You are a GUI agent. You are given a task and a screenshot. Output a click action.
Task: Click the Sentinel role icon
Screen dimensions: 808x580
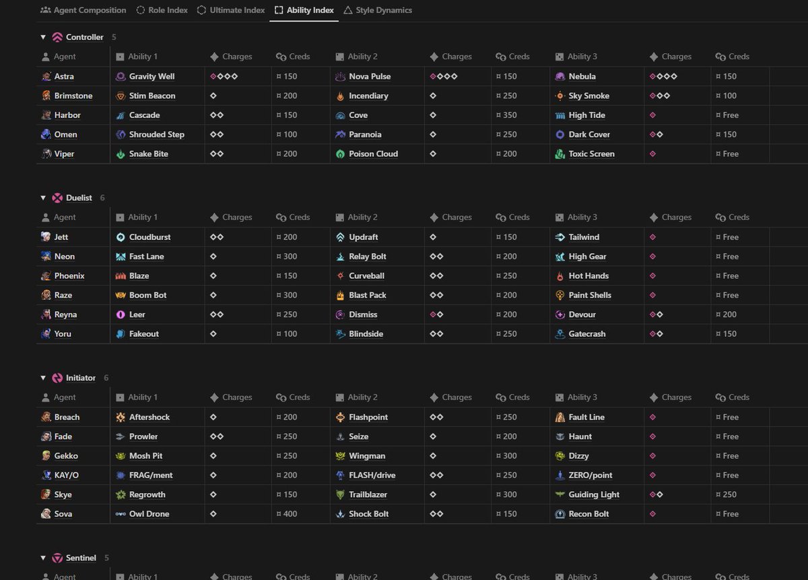(x=57, y=558)
